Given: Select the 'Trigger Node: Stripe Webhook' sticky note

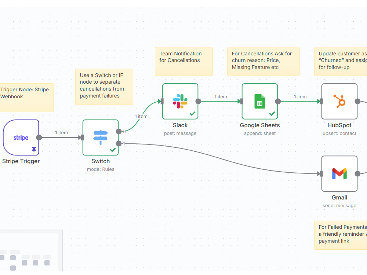Looking at the screenshot, I should point(26,98).
